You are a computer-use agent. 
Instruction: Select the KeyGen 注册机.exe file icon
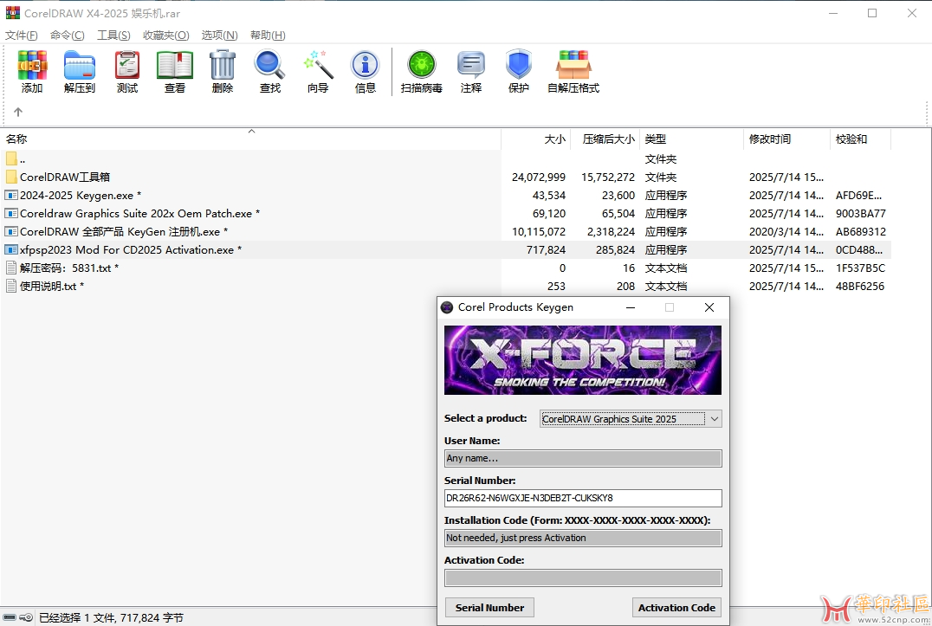tap(11, 232)
